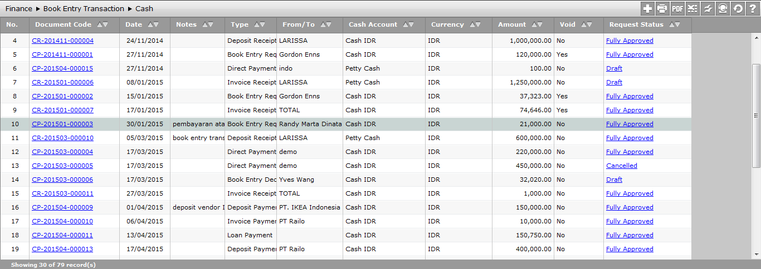This screenshot has height=269, width=761.
Task: Export the list via the OpenOffice seagull icon
Action: [x=708, y=8]
